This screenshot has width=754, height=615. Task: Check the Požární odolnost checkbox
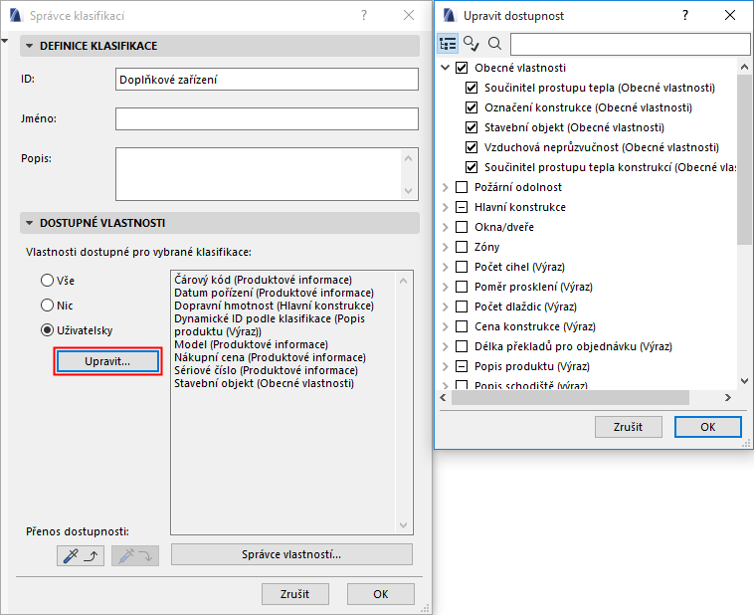[462, 187]
